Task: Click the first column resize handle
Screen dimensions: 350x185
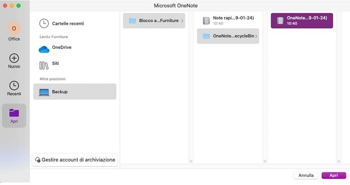Action: pos(191,161)
